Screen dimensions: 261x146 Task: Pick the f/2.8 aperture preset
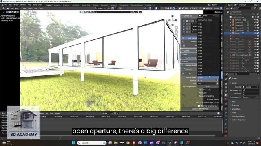click(x=208, y=60)
